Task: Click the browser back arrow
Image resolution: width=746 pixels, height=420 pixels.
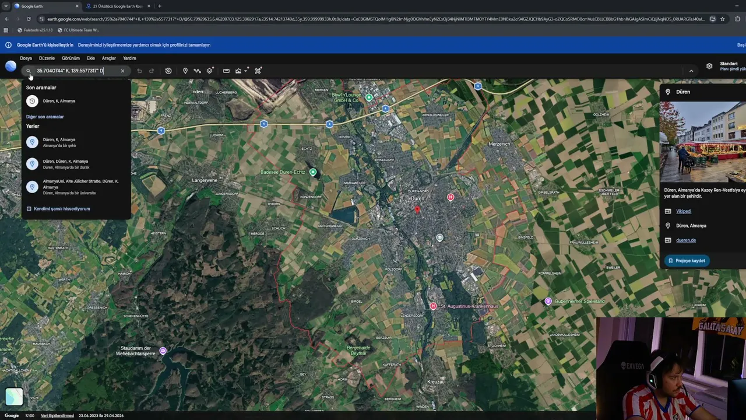Action: pyautogui.click(x=7, y=19)
